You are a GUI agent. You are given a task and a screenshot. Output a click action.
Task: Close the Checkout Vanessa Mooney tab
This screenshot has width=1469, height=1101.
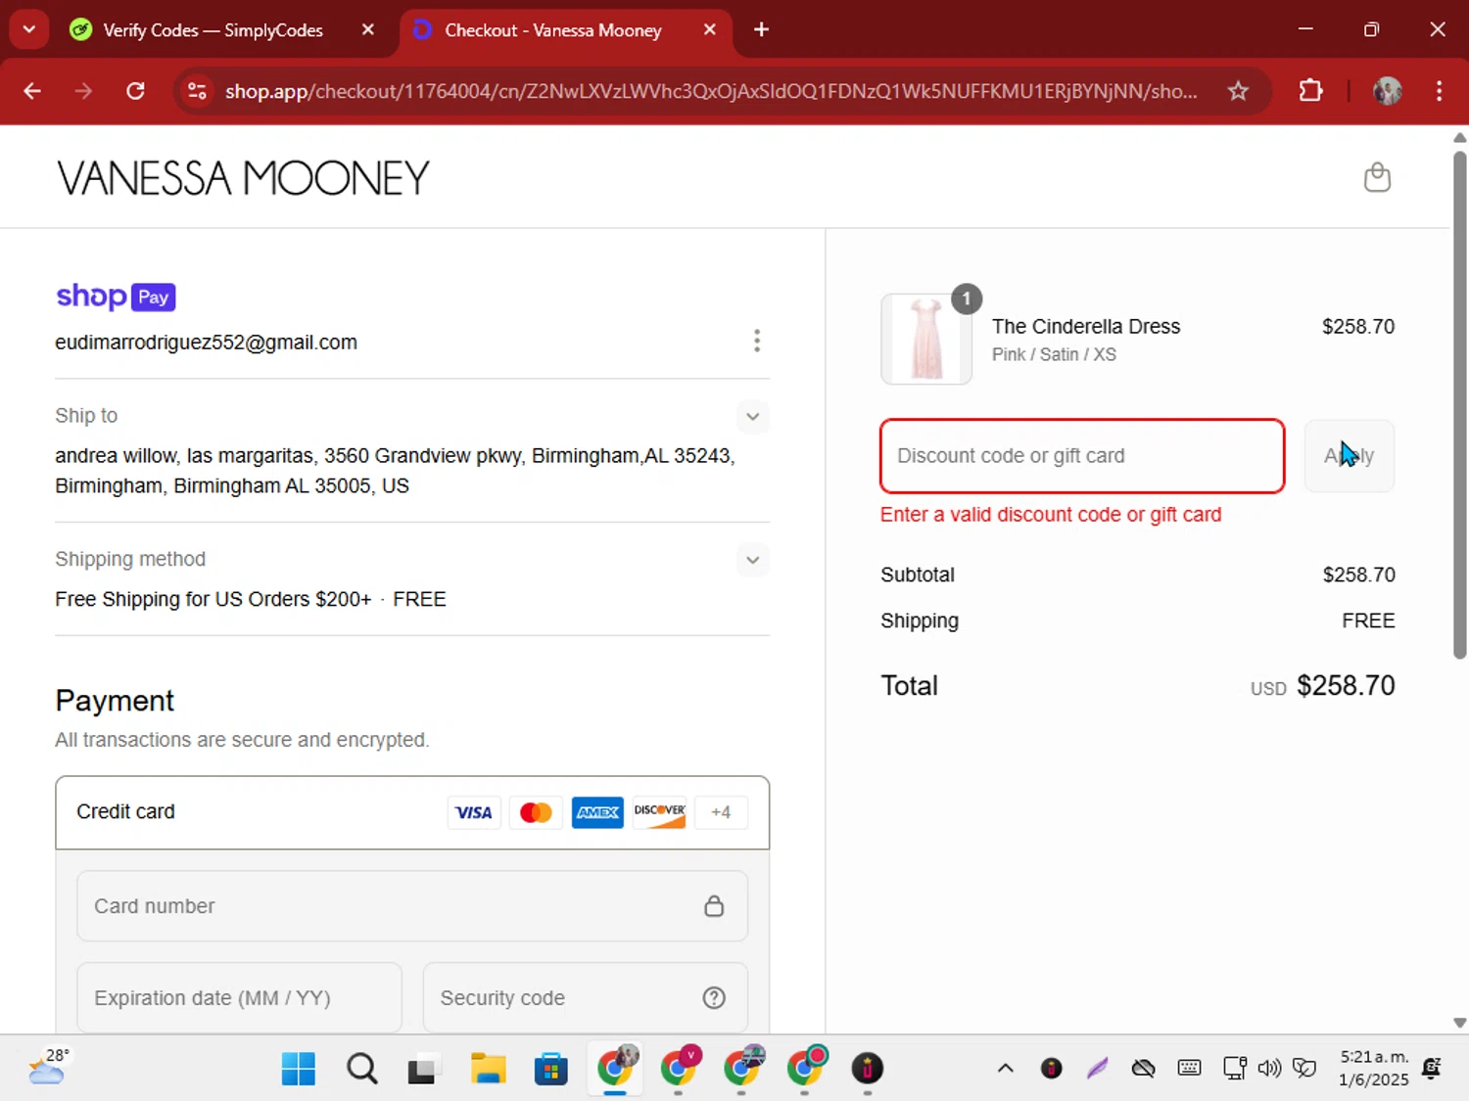710,29
